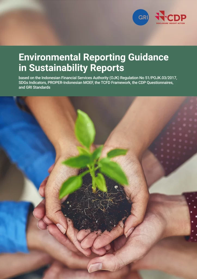Click the blue GRI circle logo
197x279 pixels.
(x=140, y=17)
